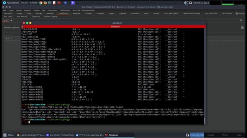Switch to the Intruder tab

pyautogui.click(x=39, y=13)
